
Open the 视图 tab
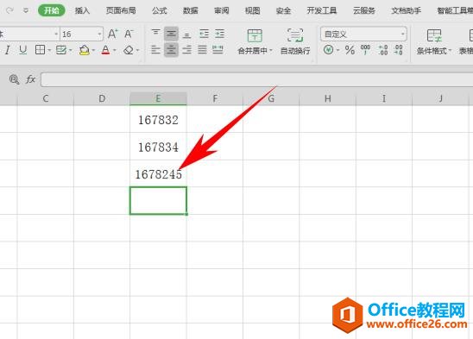coord(253,10)
